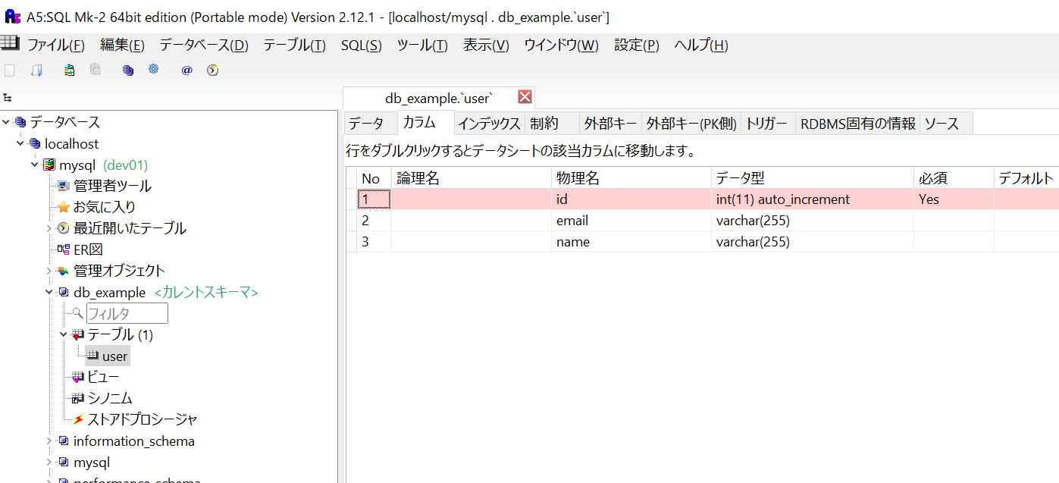Click the blue database cylinder toolbar icon
1059x483 pixels.
point(128,71)
